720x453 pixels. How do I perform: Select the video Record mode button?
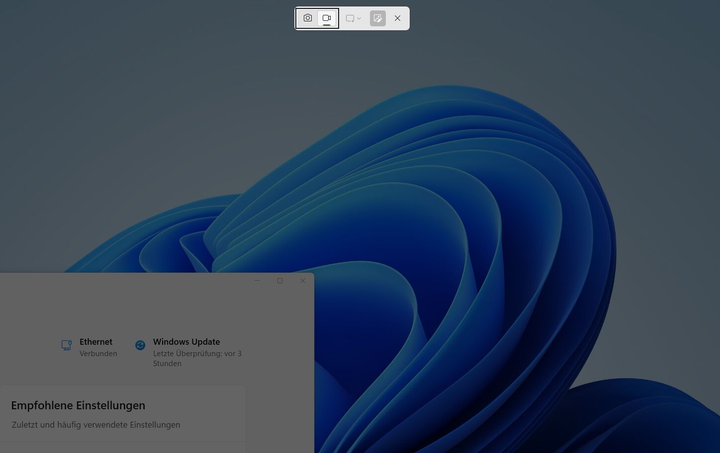[327, 18]
